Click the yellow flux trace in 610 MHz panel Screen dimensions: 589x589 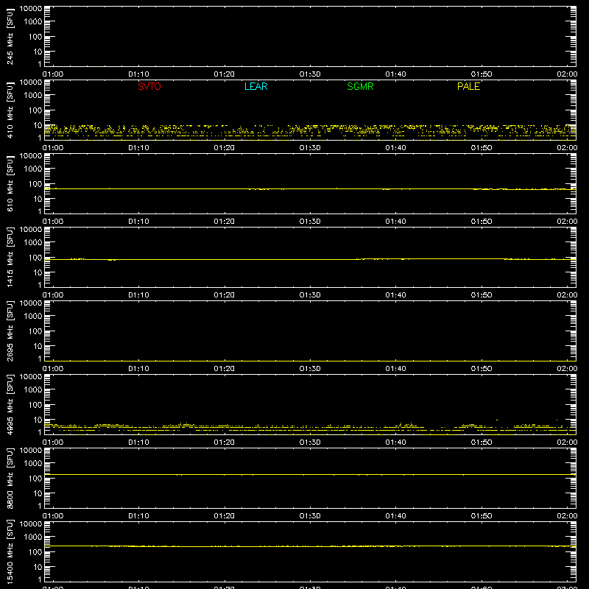coord(310,189)
